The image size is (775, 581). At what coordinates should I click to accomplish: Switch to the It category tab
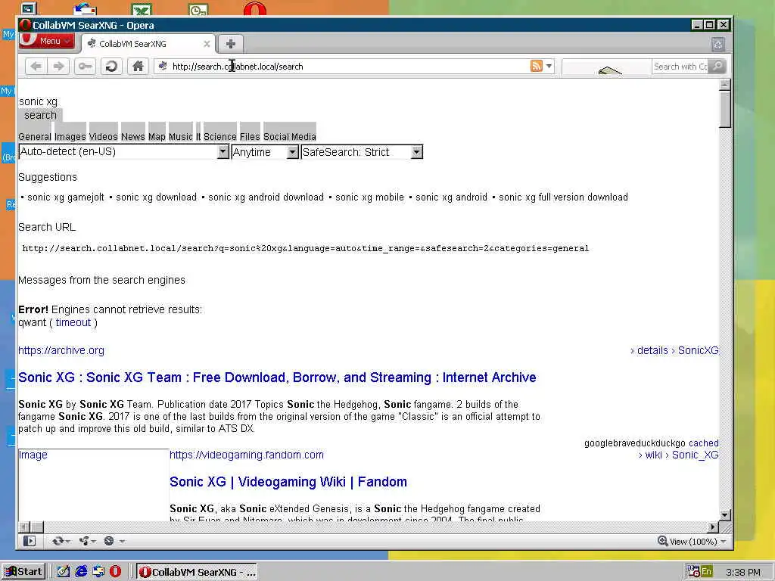[x=198, y=136]
